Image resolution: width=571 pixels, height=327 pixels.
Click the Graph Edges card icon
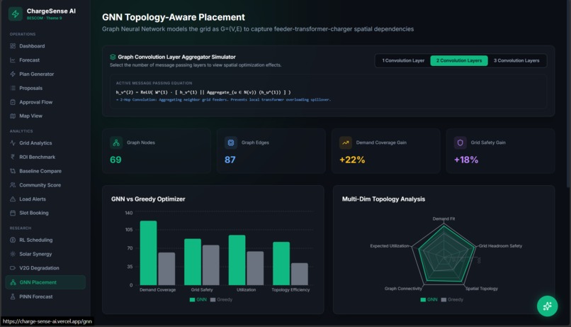click(231, 143)
